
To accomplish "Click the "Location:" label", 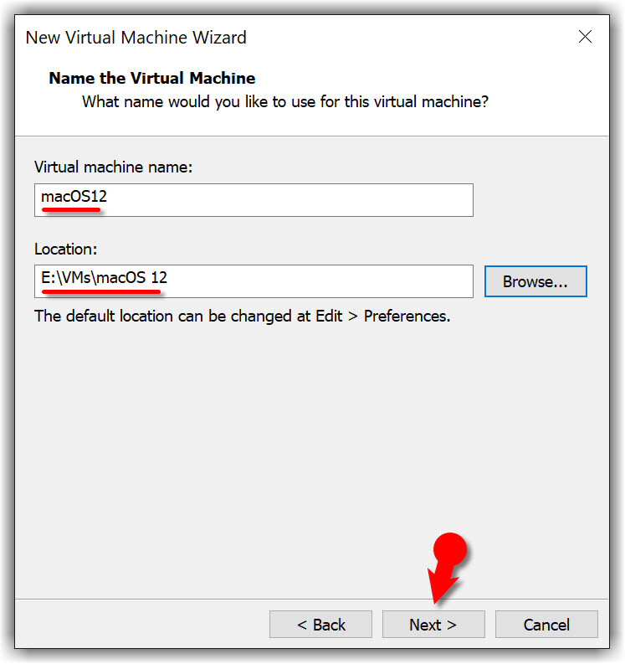I will tap(66, 249).
